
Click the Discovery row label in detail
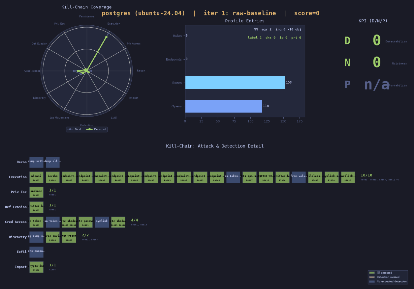point(18,237)
